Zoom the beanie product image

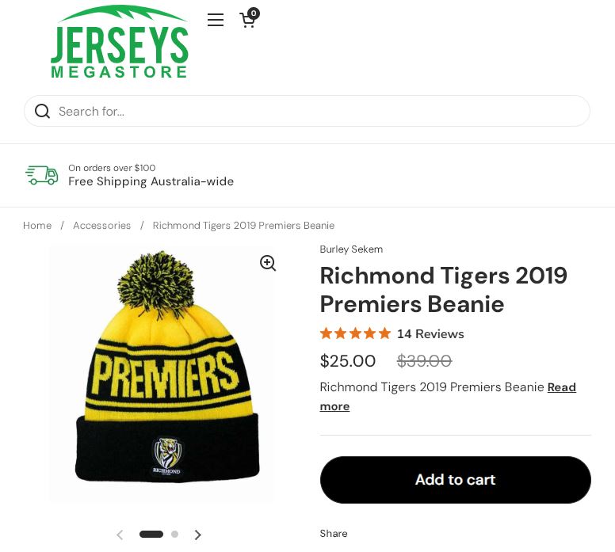click(x=268, y=264)
